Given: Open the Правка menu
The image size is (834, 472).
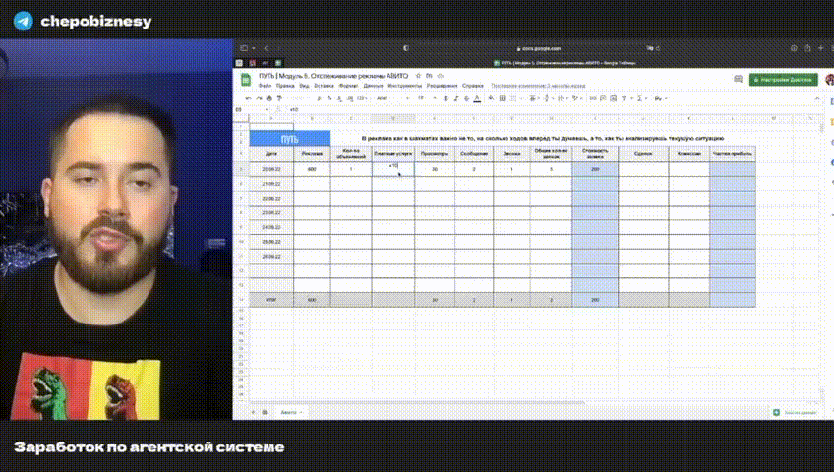Looking at the screenshot, I should coord(285,85).
